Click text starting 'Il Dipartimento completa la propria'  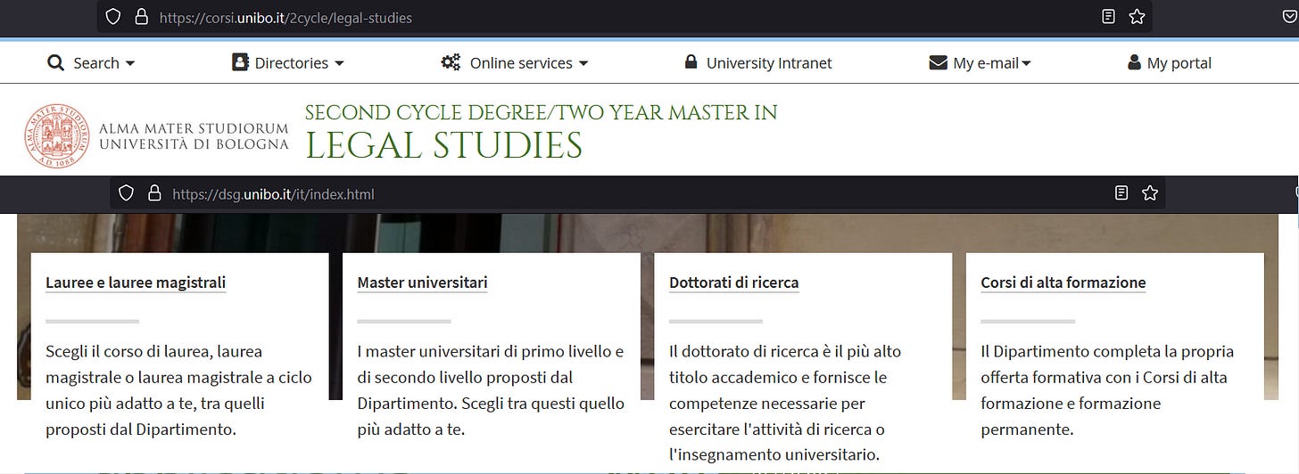[x=1107, y=390]
